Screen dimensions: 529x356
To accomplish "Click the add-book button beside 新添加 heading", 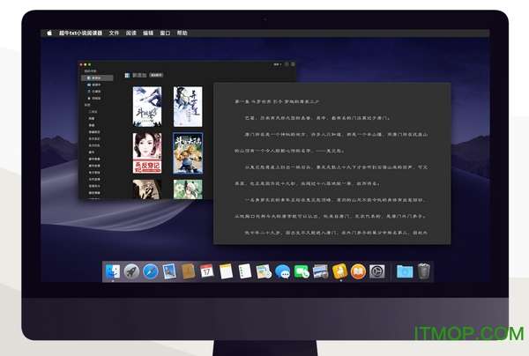I will (155, 76).
